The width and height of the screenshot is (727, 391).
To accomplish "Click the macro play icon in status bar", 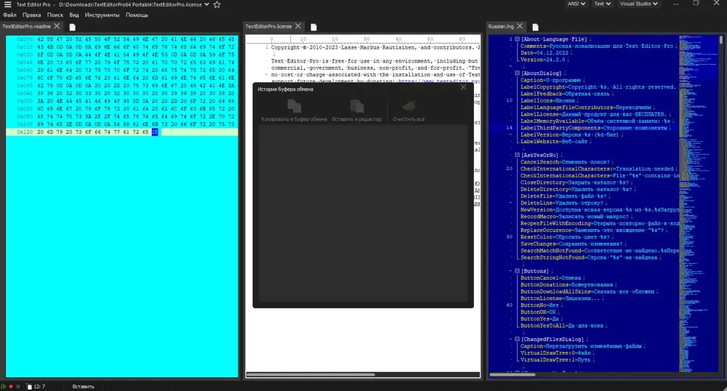I will click(x=4, y=387).
